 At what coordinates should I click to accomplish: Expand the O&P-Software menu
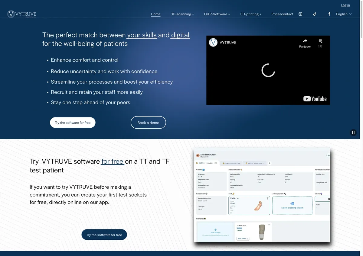point(217,14)
